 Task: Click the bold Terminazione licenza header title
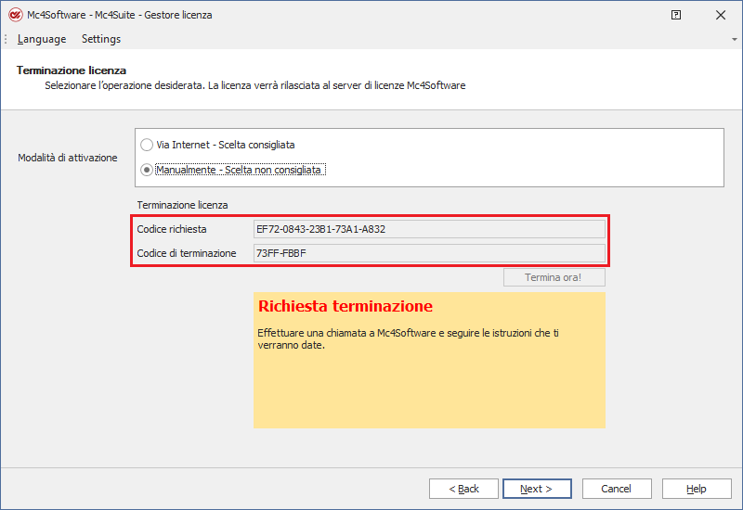click(x=72, y=70)
